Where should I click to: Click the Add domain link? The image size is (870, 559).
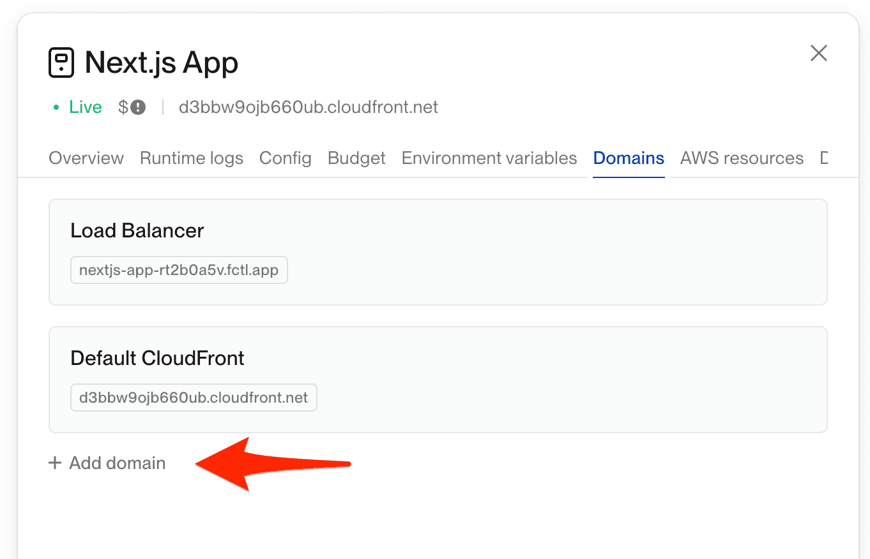[x=107, y=463]
